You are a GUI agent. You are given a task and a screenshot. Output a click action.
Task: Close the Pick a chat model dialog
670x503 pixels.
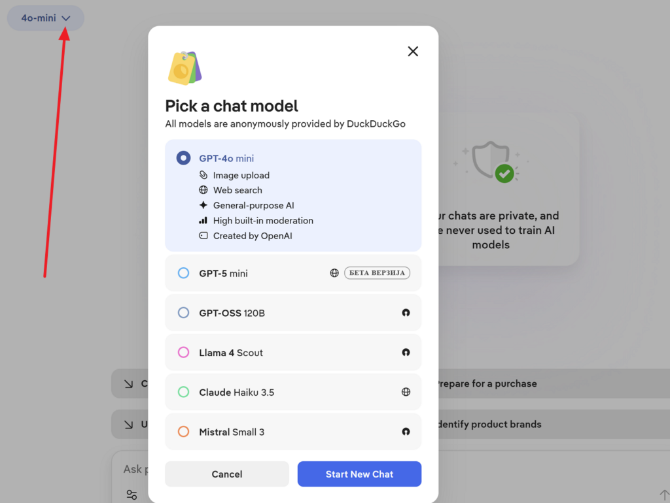point(413,52)
